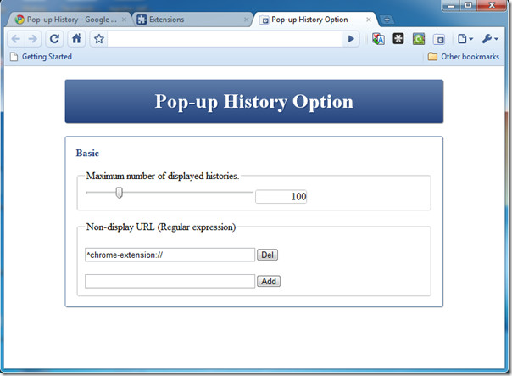
Task: Click the browser Back arrow
Action: pyautogui.click(x=15, y=39)
